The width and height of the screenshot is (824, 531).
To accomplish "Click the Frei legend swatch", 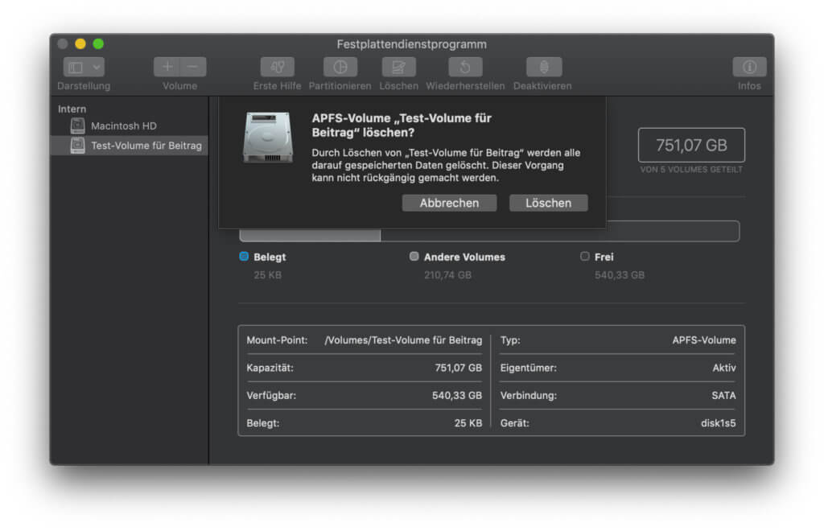I will point(585,257).
